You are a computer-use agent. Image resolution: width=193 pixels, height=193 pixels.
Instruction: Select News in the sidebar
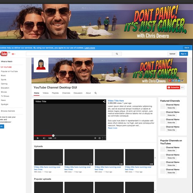tap(3, 100)
